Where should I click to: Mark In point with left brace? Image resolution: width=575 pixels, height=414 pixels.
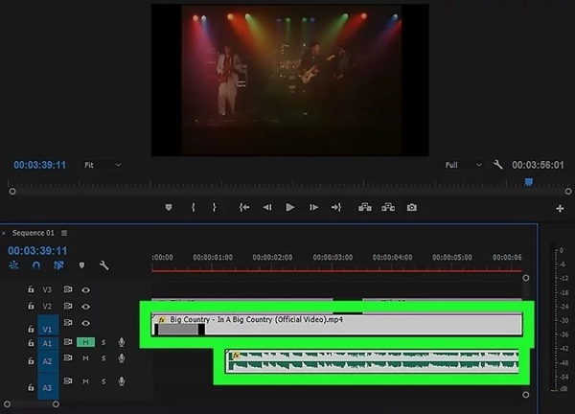194,208
